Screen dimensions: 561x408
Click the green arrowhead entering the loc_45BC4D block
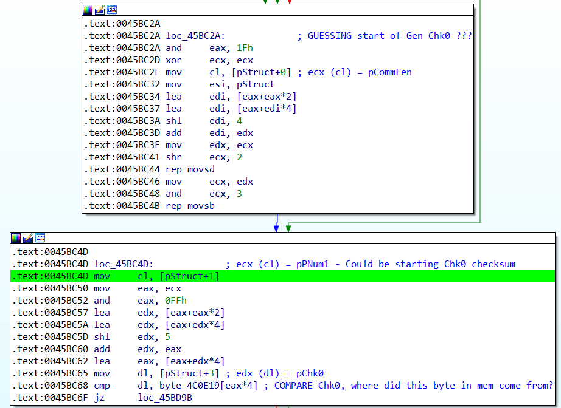tap(288, 228)
